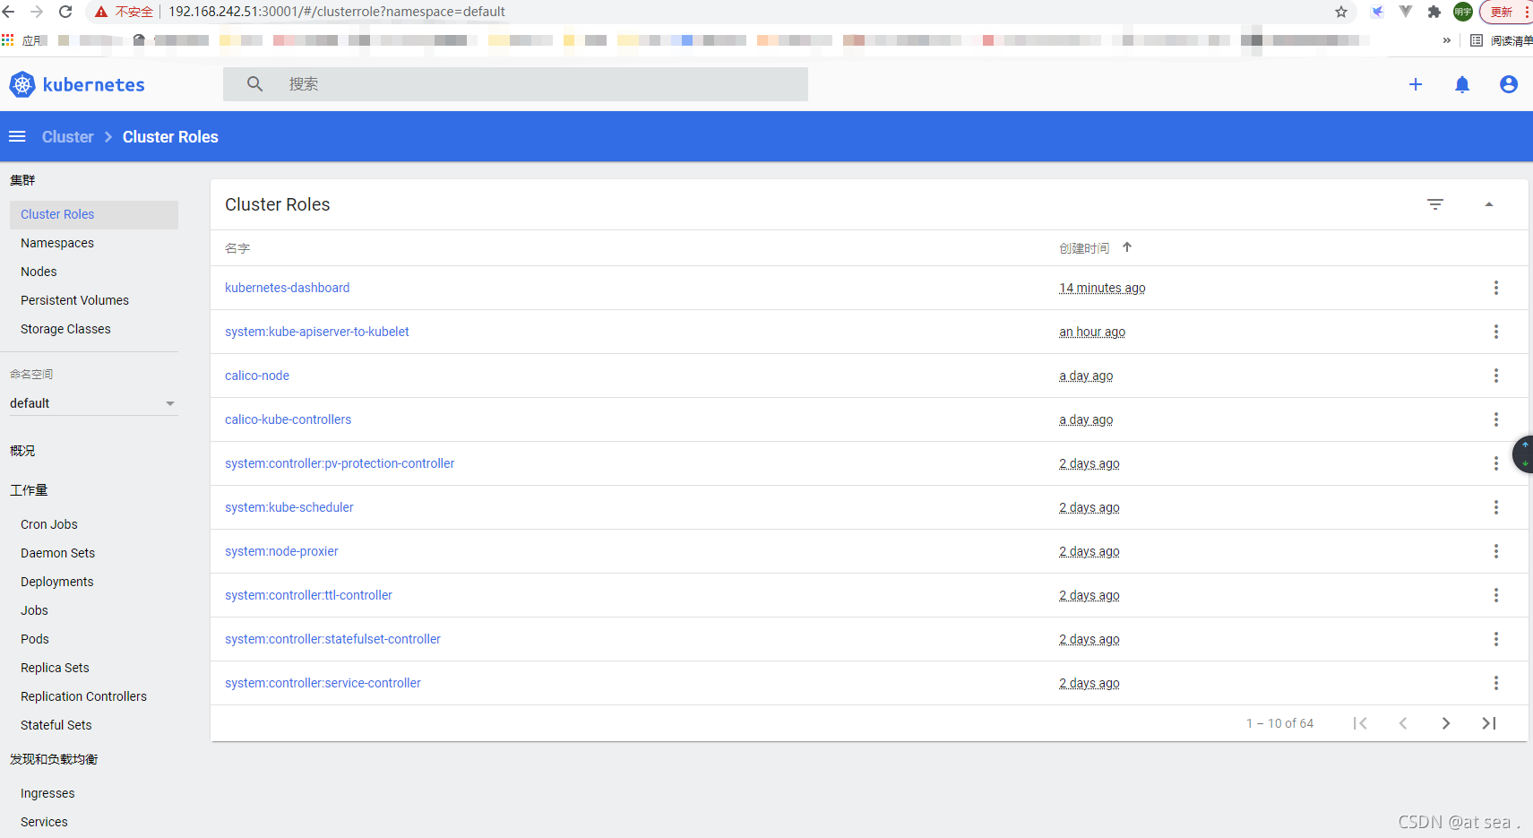Toggle sort arrow next to 创建时间
The height and width of the screenshot is (838, 1533).
[x=1127, y=247]
